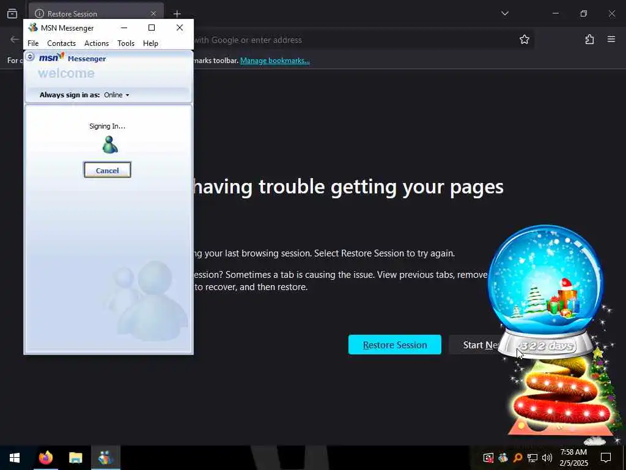Click MSN Messenger taskbar button
626x470 pixels.
point(105,458)
